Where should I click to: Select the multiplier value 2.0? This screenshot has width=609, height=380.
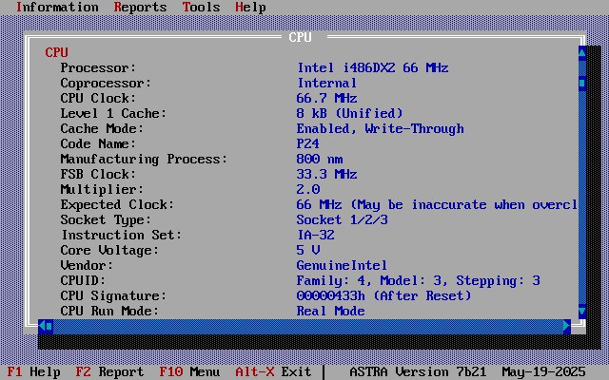click(x=308, y=189)
